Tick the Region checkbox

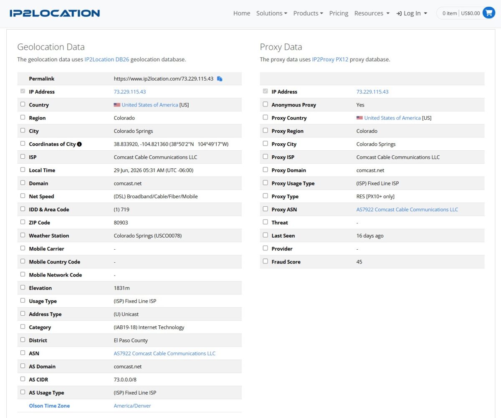coord(23,117)
